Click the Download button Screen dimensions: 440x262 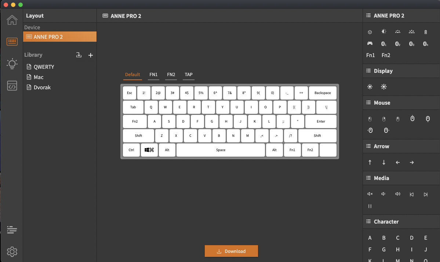coord(231,251)
